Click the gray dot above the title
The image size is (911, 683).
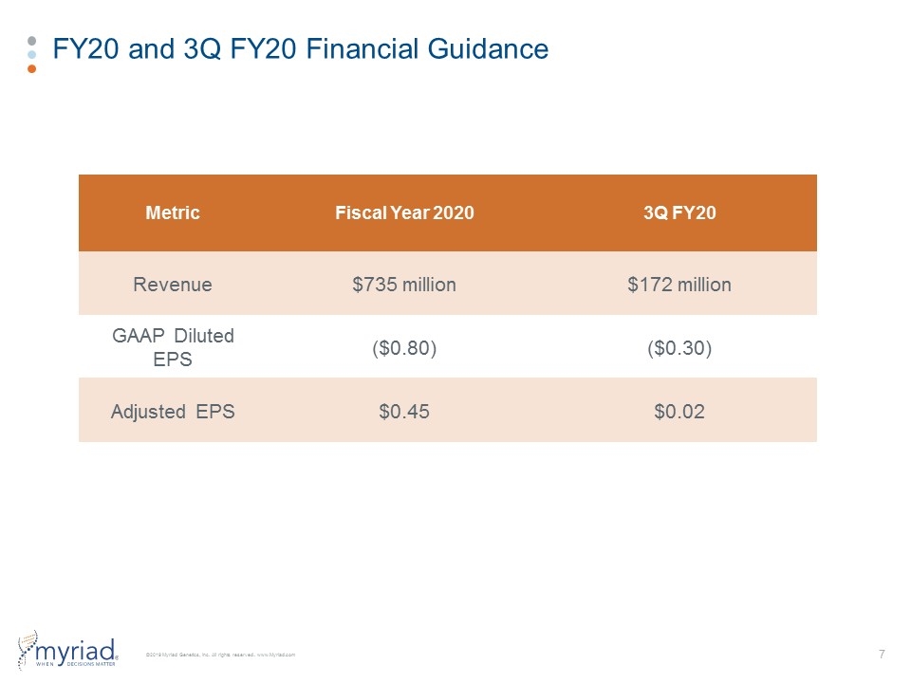[32, 41]
